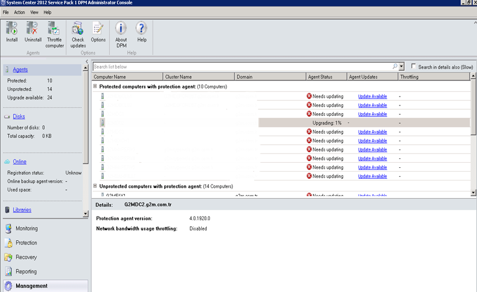Viewport: 477px width, 292px height.
Task: Collapse the Protected computers with protection agent group
Action: click(x=95, y=86)
